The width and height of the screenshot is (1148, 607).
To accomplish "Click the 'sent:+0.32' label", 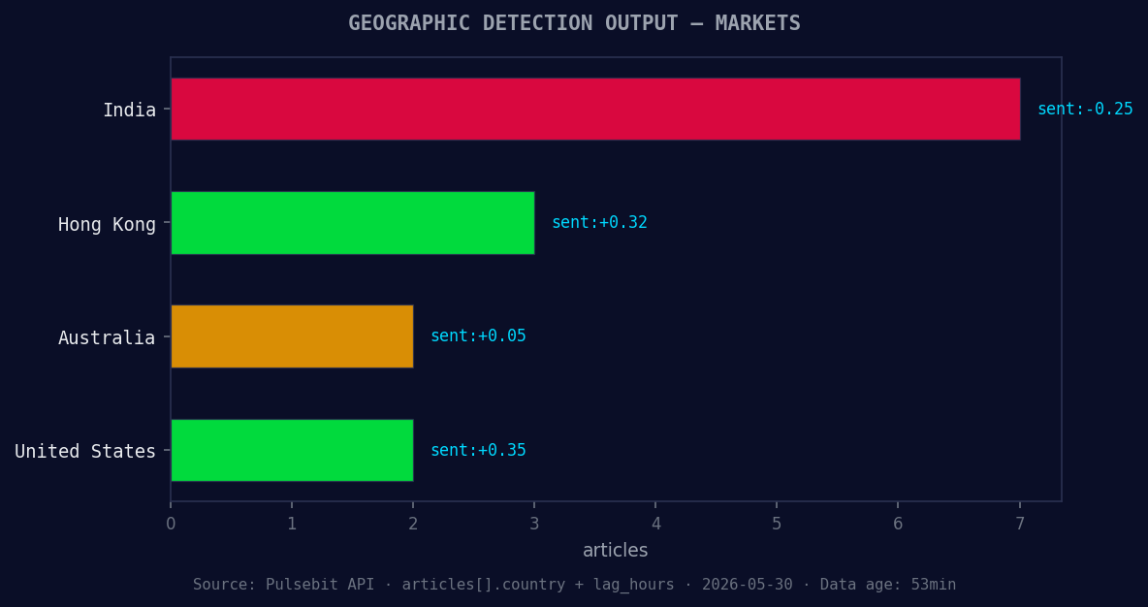I will 599,223.
